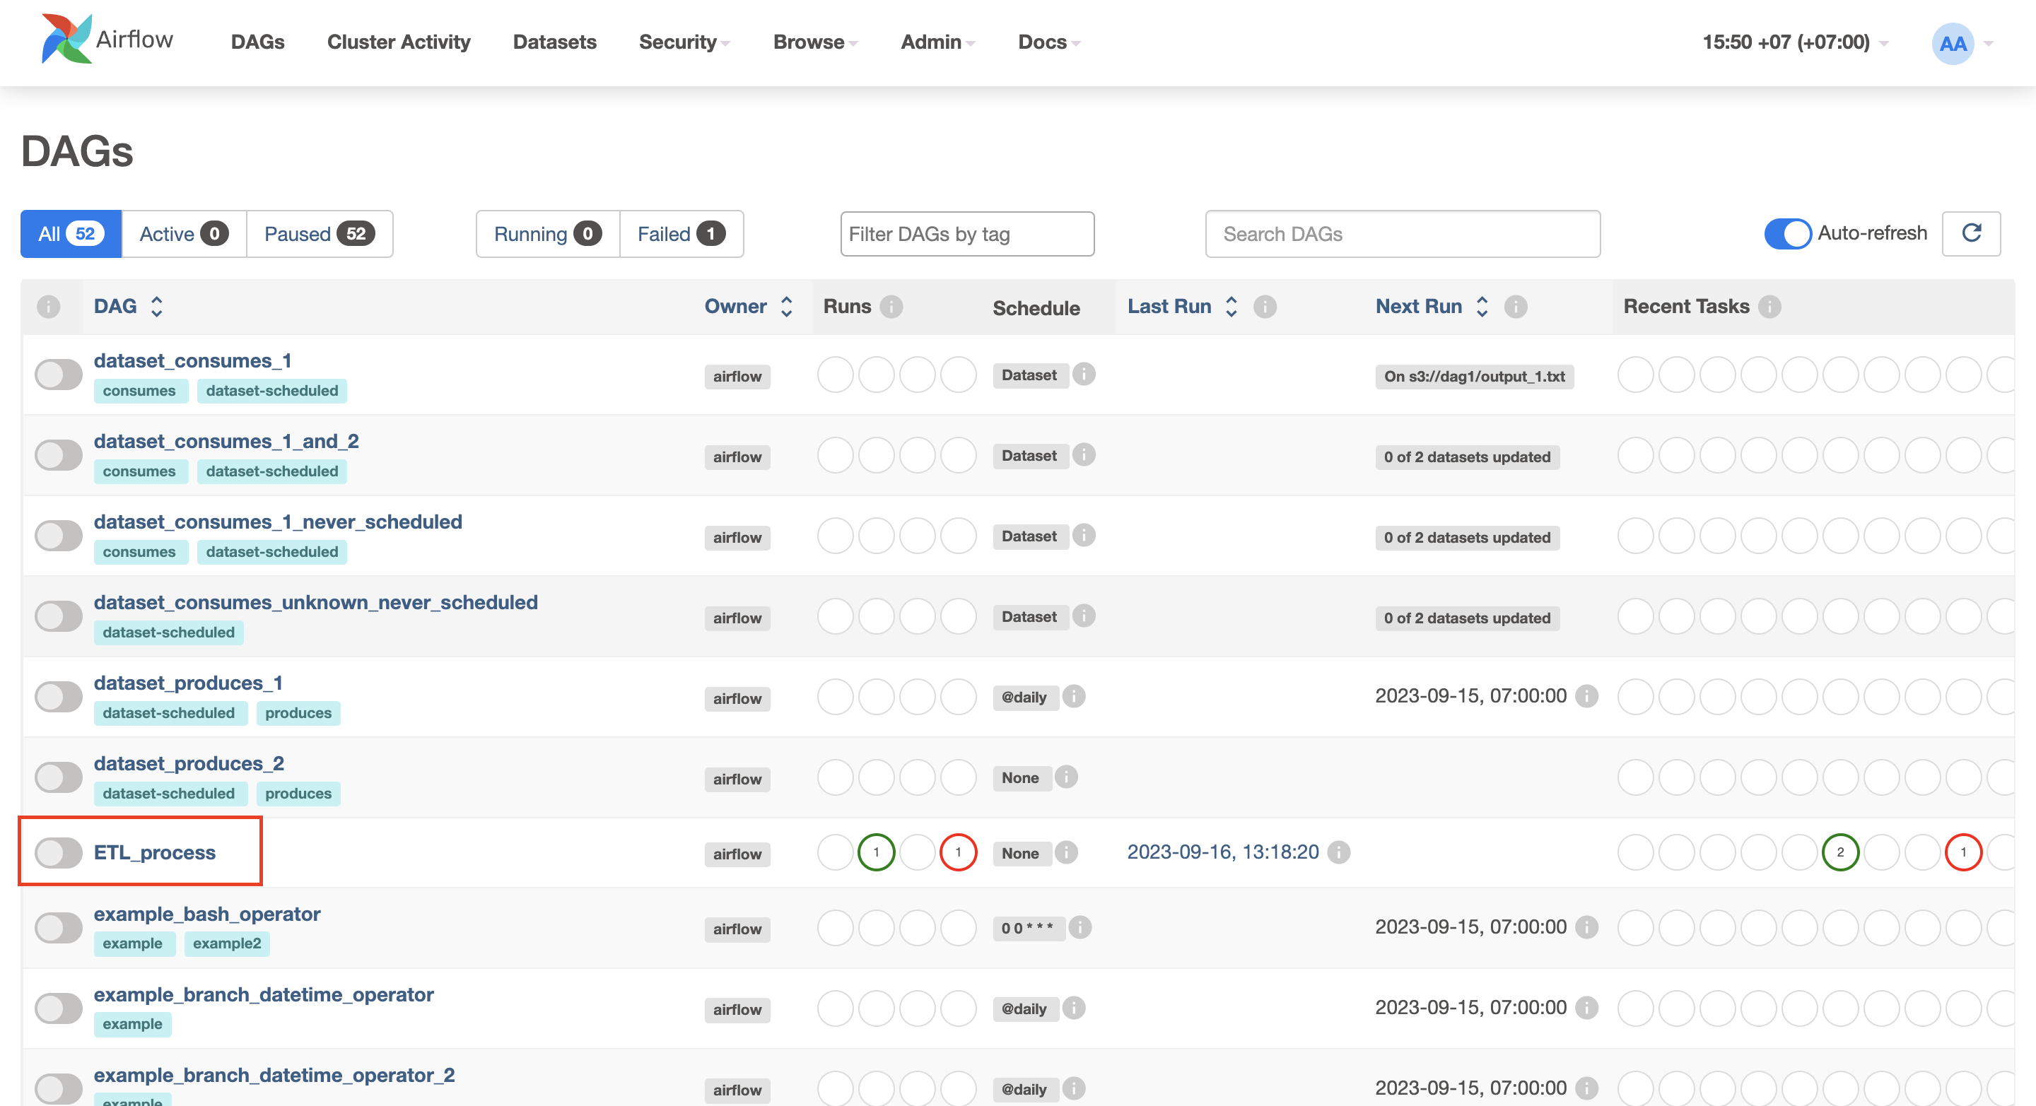Unpause the dataset_produces_1 DAG toggle
Image resolution: width=2036 pixels, height=1106 pixels.
coord(59,696)
